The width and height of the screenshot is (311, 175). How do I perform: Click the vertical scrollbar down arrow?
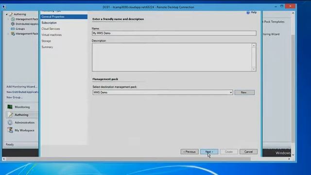(x=293, y=155)
